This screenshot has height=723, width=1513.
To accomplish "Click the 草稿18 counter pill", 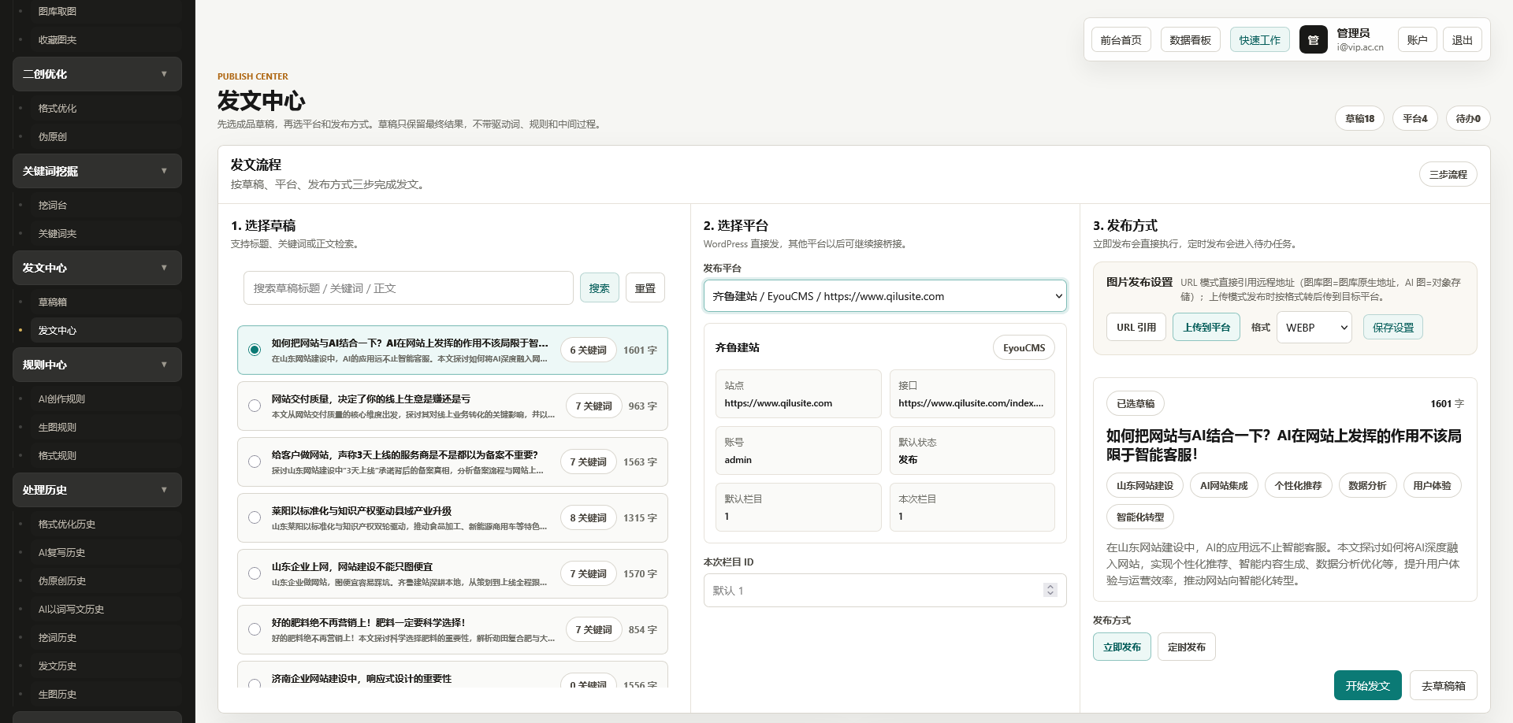I will click(x=1360, y=118).
